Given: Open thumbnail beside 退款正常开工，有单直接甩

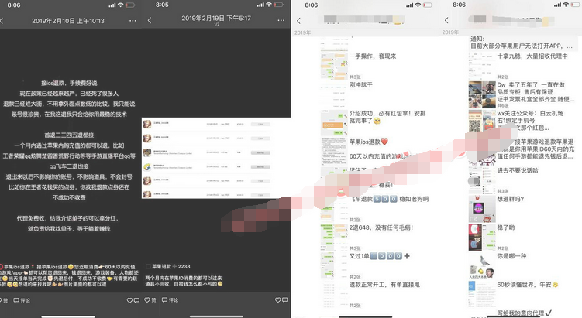Looking at the screenshot, I should [x=334, y=294].
